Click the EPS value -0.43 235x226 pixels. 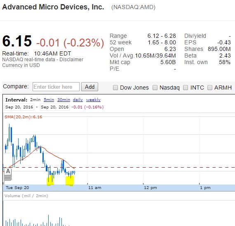(x=224, y=42)
